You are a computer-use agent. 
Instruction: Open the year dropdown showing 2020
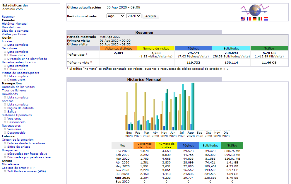pyautogui.click(x=133, y=16)
